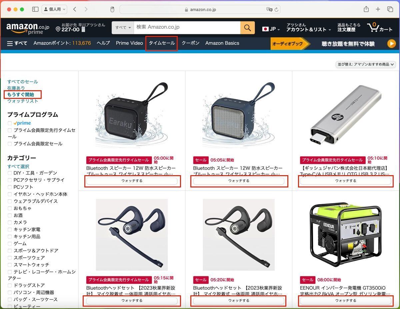
Task: Click Safari's sidebar toggle icon
Action: (35, 9)
